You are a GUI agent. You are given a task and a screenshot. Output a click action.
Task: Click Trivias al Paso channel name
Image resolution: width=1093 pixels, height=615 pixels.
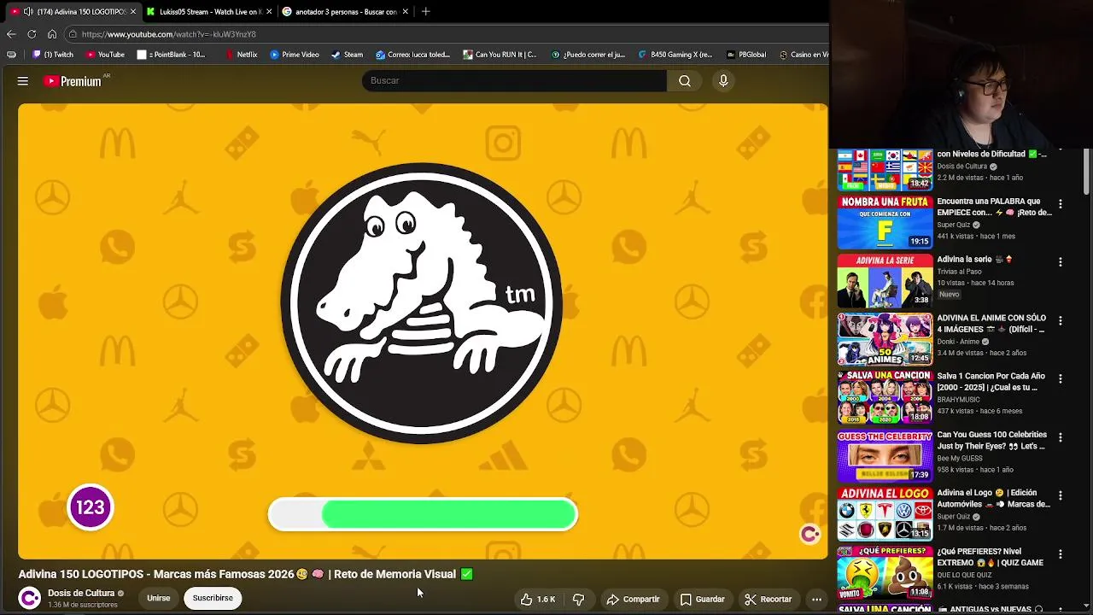point(959,272)
